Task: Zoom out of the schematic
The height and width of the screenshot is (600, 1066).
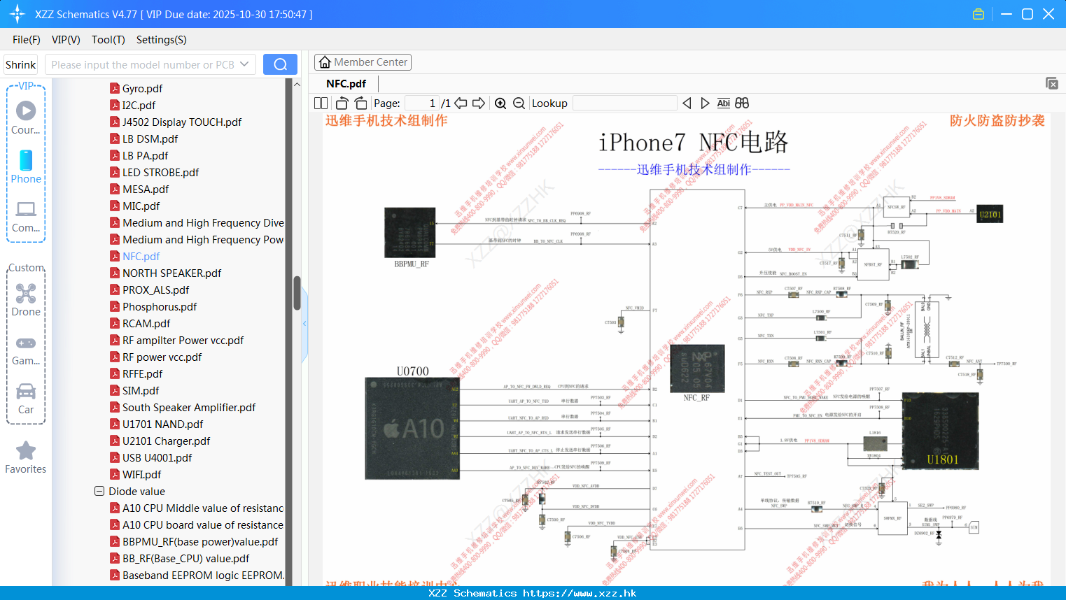Action: [x=519, y=103]
